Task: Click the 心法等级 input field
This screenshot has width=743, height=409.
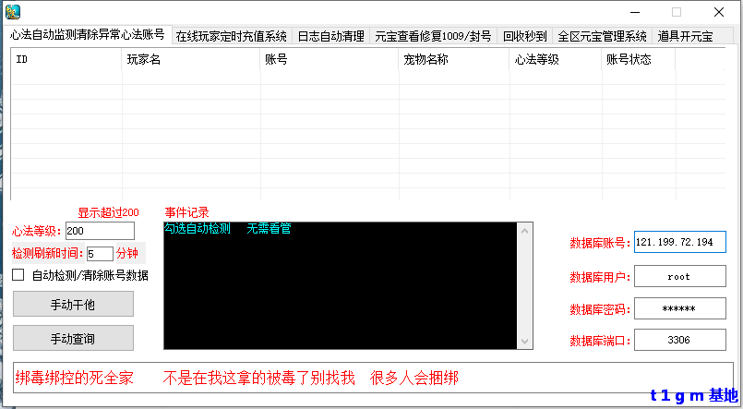Action: click(x=100, y=230)
